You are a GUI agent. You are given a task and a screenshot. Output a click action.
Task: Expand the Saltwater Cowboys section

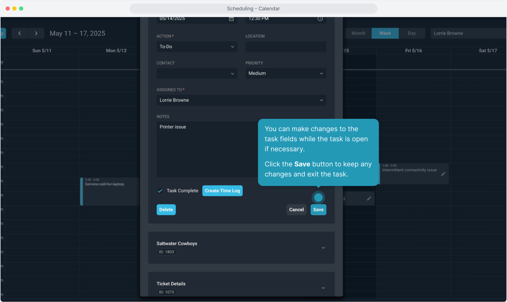coord(323,248)
